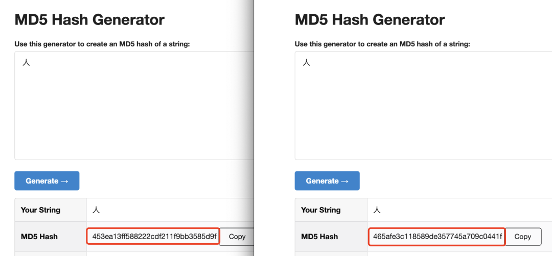Place the cursor at 人 in the right text box
Viewport: 552px width, 256px height.
pos(307,63)
